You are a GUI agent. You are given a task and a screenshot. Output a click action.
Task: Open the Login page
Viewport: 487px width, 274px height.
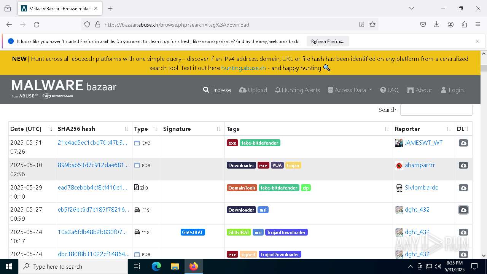pyautogui.click(x=452, y=90)
